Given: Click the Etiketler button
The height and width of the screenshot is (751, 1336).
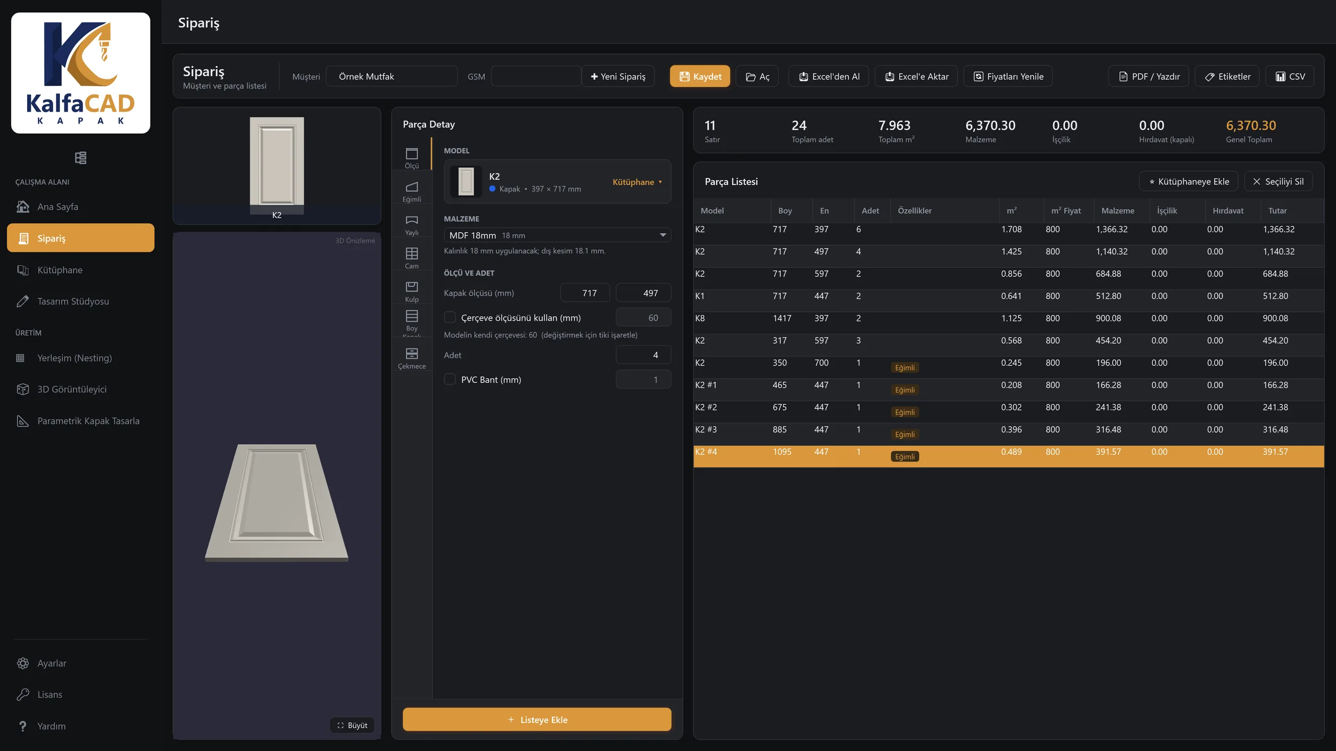Looking at the screenshot, I should pyautogui.click(x=1227, y=76).
